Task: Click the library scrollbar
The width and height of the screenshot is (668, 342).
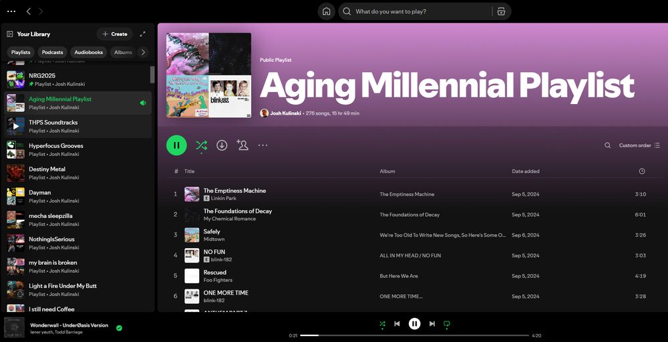Action: pyautogui.click(x=152, y=75)
